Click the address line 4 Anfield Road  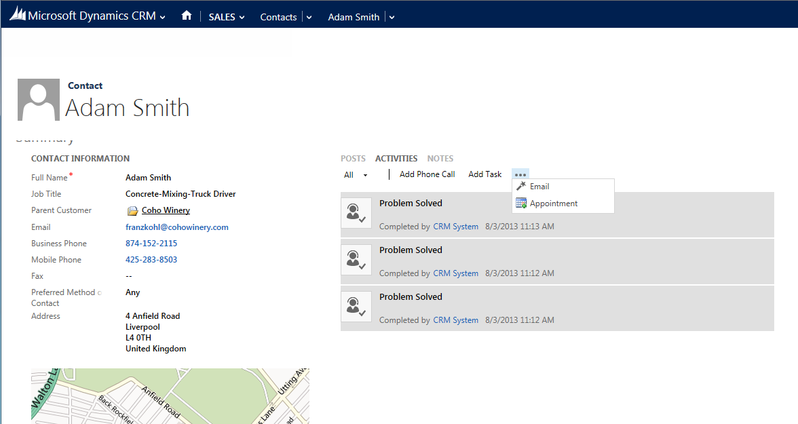point(153,316)
